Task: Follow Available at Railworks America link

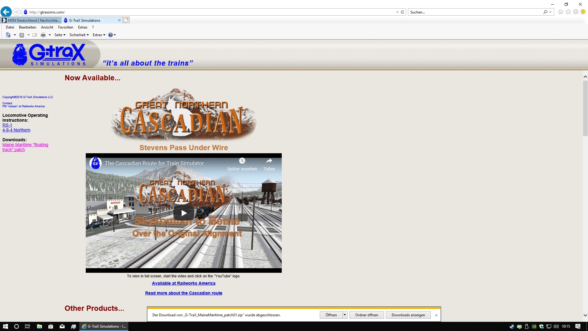Action: coord(184,283)
